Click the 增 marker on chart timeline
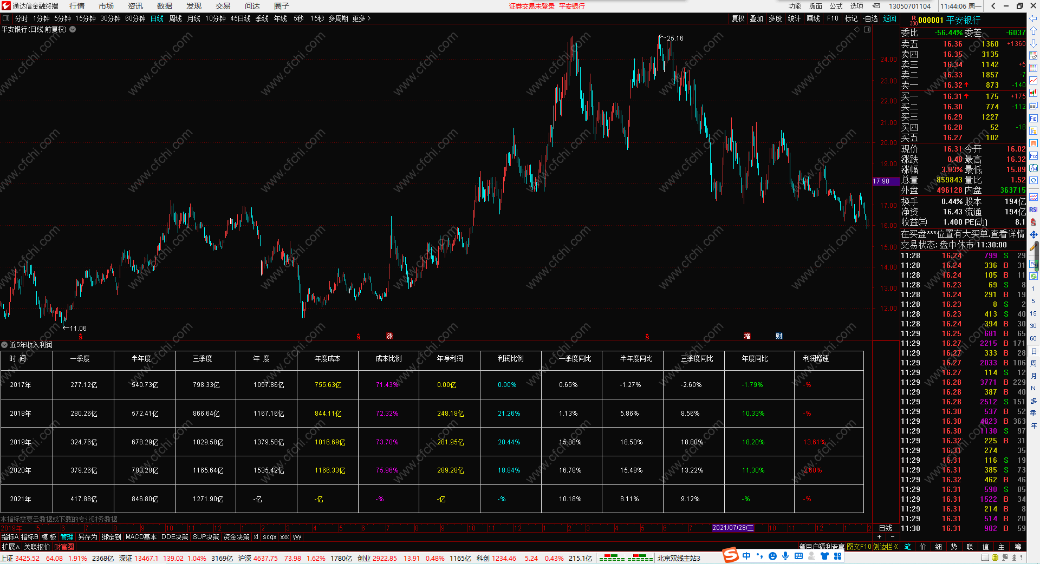 [747, 336]
